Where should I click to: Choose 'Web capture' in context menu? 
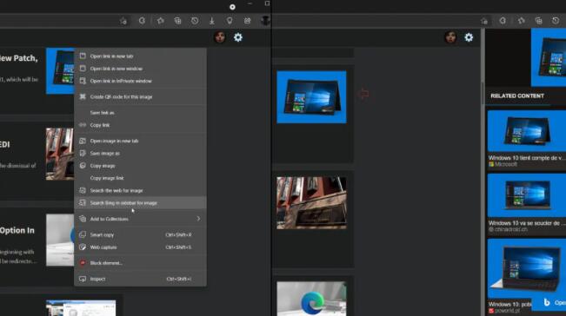click(141, 247)
